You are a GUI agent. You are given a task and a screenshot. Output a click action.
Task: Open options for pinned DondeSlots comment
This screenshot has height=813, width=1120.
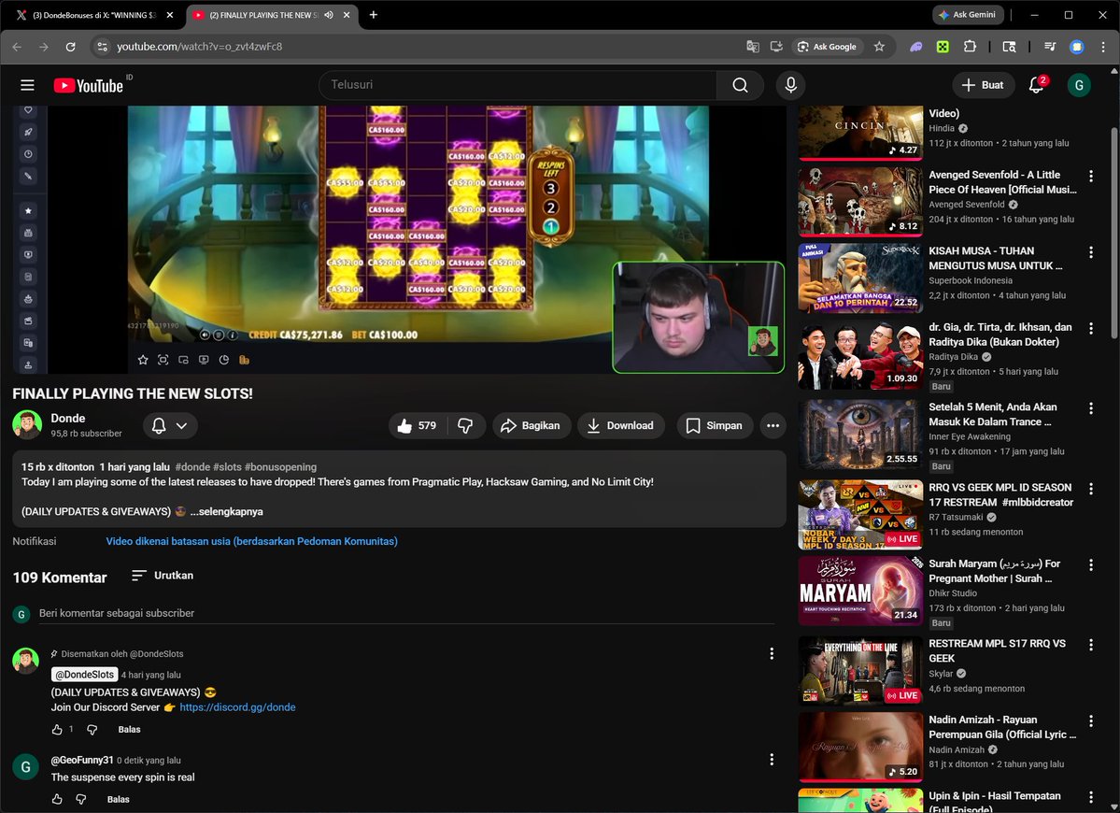pos(772,654)
